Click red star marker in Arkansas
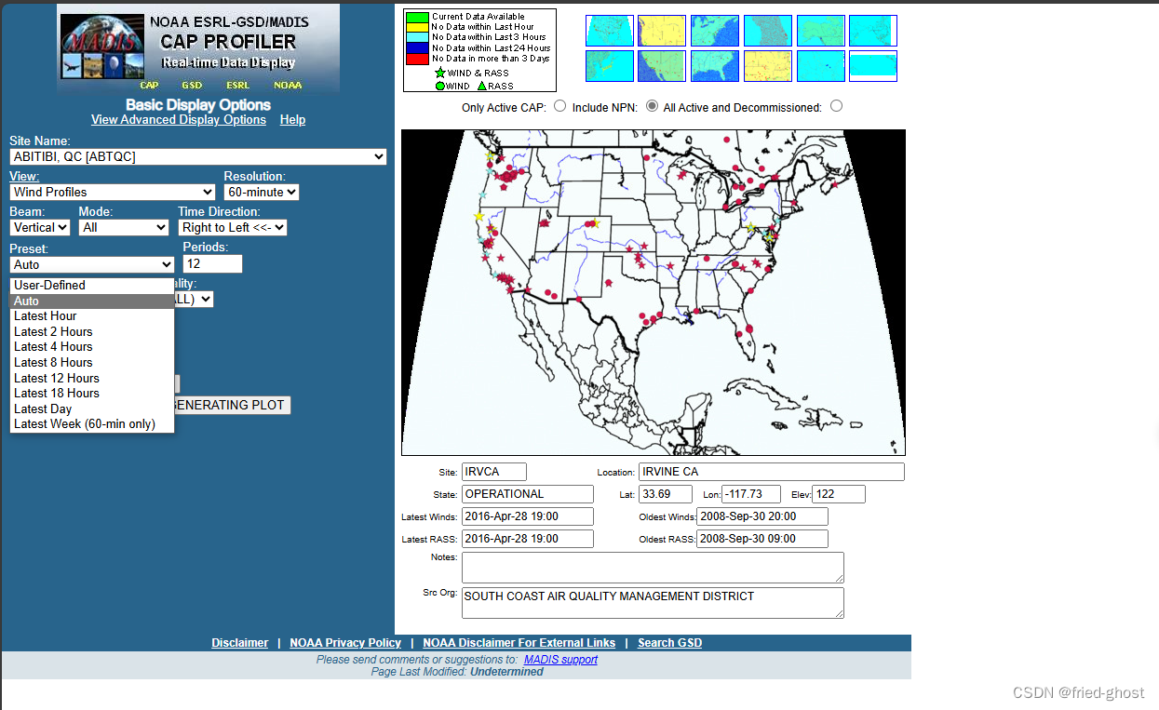Viewport: 1159px width, 710px height. tap(672, 268)
